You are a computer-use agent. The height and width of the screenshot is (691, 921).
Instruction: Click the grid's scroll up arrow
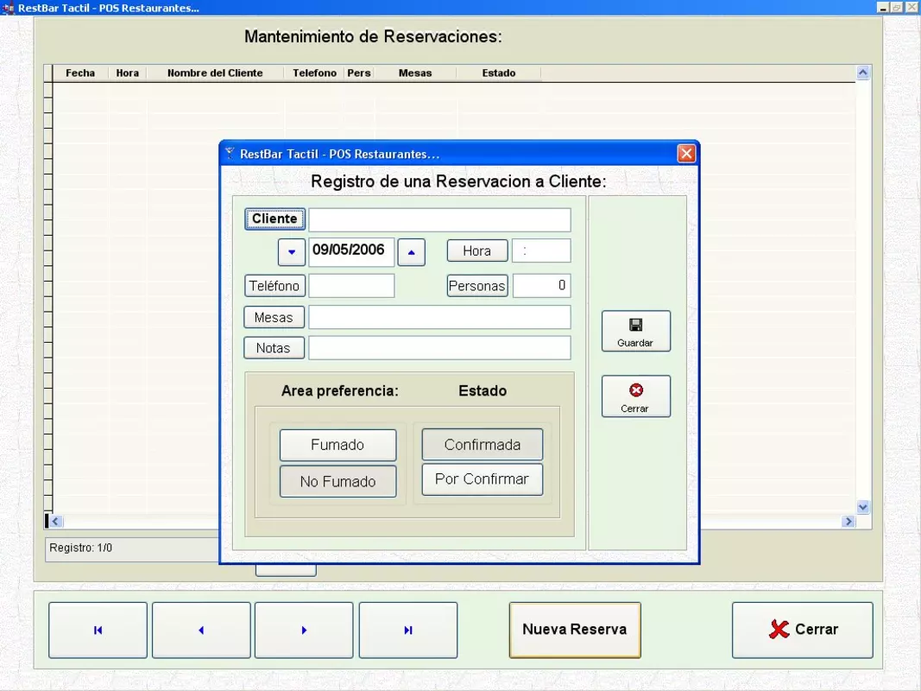click(x=863, y=73)
